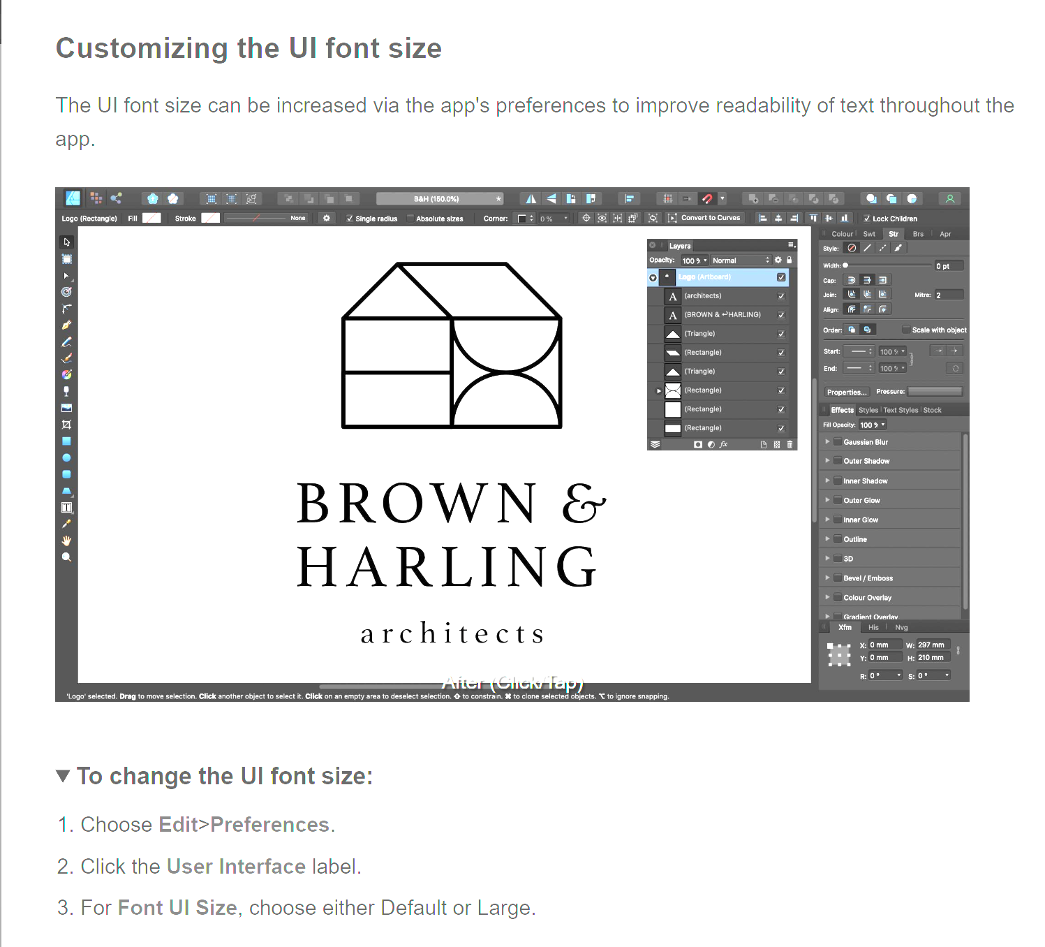This screenshot has width=1045, height=947.
Task: Hide the (architects) text layer
Action: pos(781,296)
